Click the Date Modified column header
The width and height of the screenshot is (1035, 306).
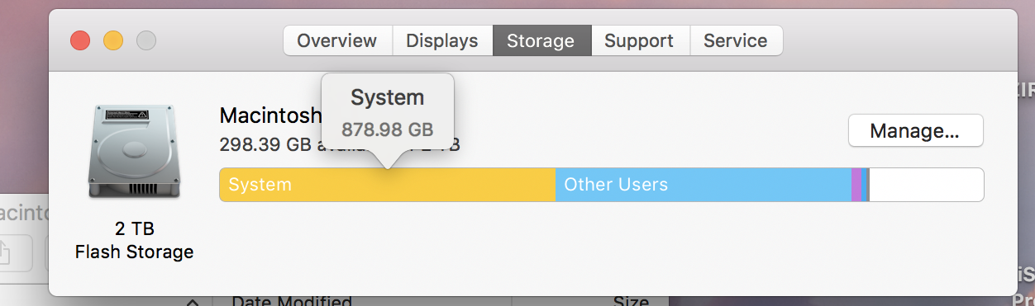pos(292,301)
